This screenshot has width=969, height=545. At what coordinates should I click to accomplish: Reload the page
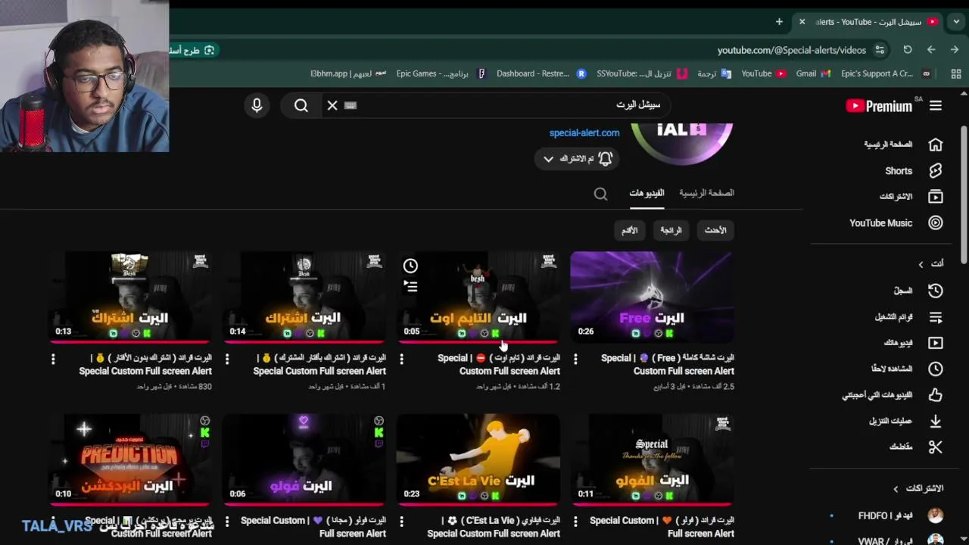(x=908, y=50)
